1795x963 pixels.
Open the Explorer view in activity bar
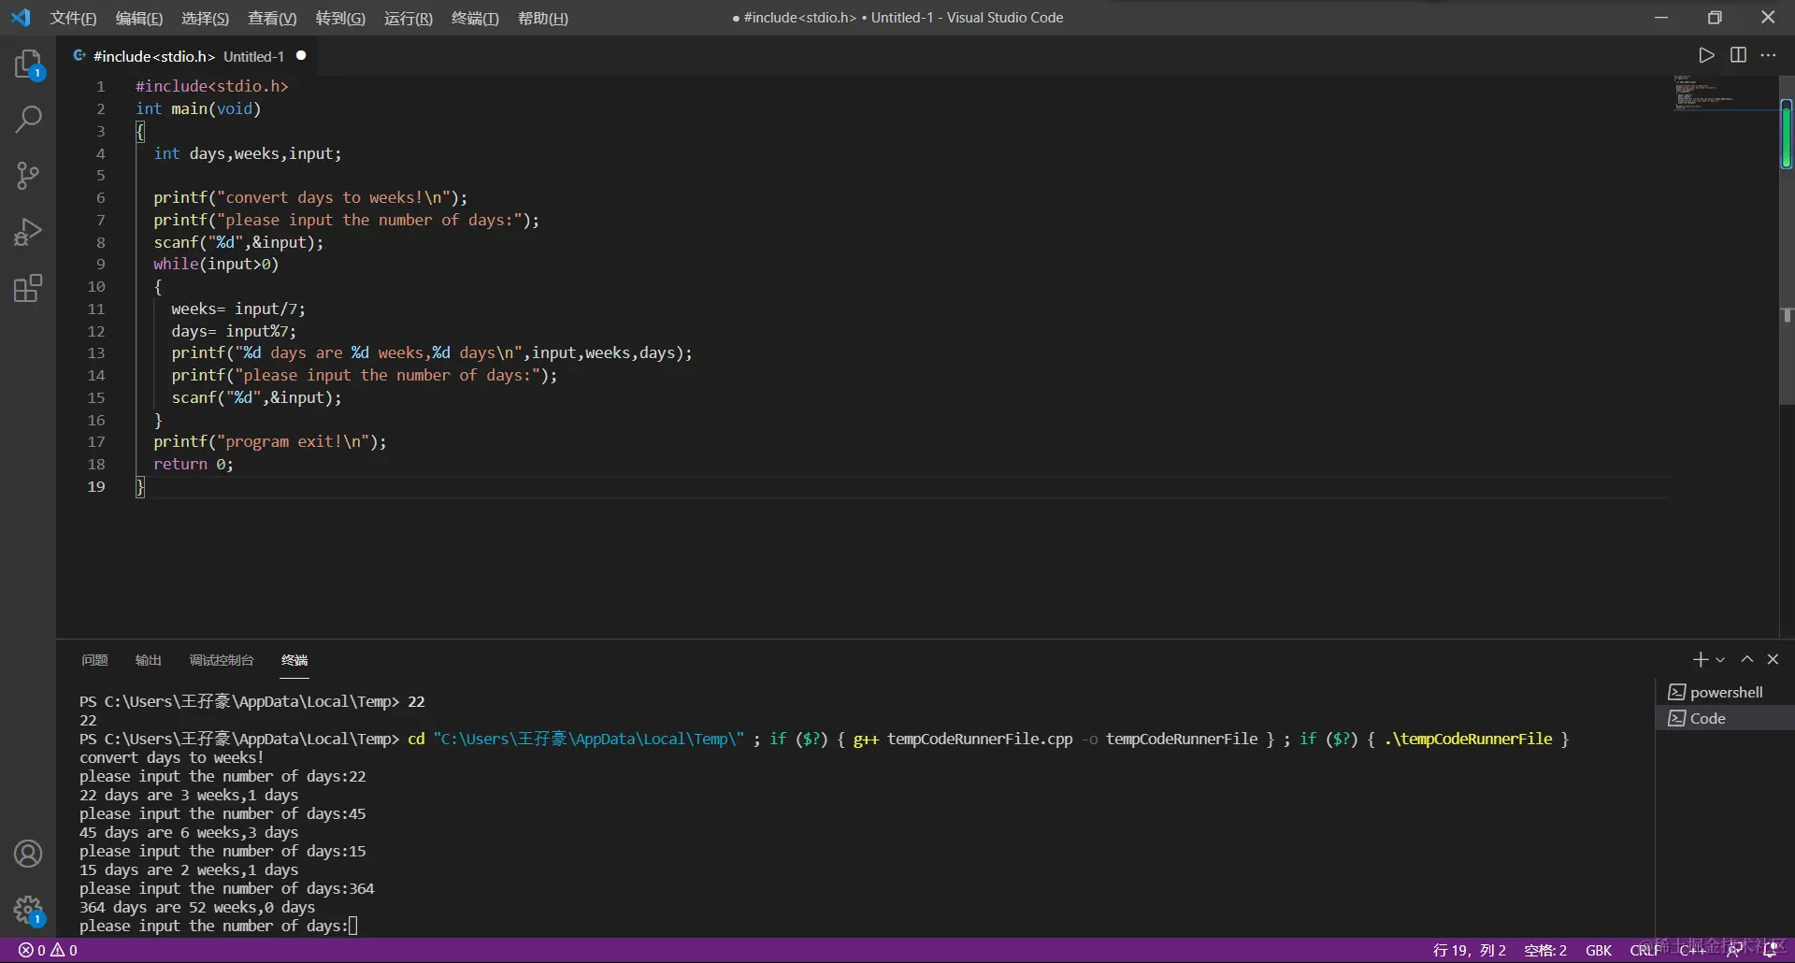coord(28,65)
